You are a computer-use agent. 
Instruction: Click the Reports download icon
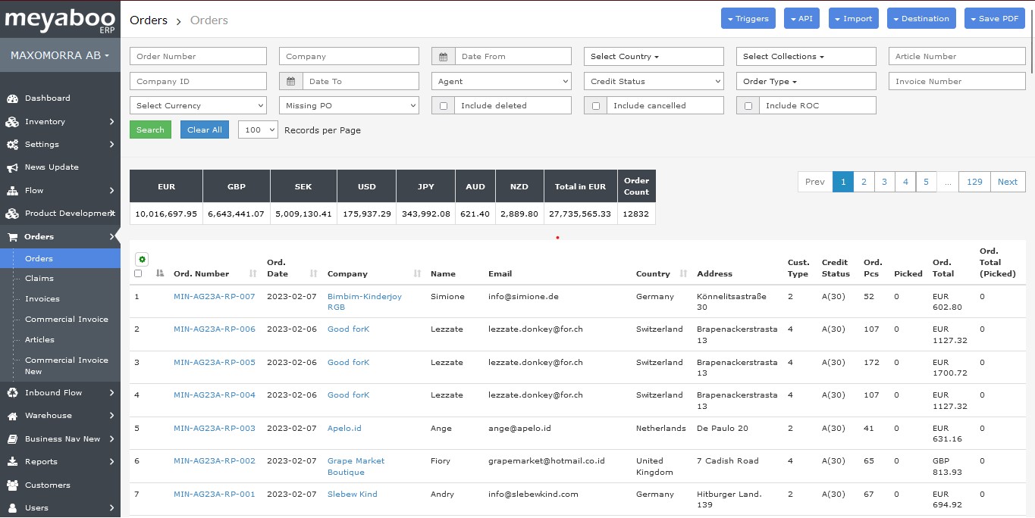click(x=12, y=462)
